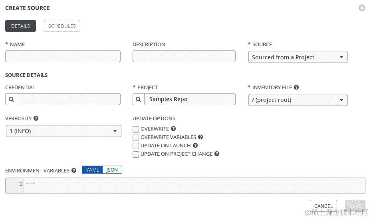Click the Project lookup search icon
This screenshot has height=219, width=371.
click(139, 99)
